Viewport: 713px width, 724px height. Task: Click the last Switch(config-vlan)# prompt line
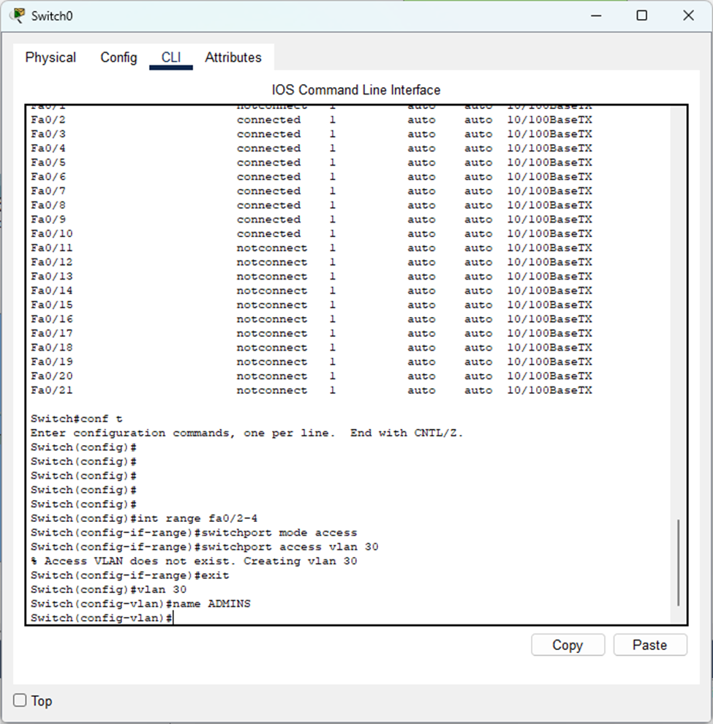(101, 619)
